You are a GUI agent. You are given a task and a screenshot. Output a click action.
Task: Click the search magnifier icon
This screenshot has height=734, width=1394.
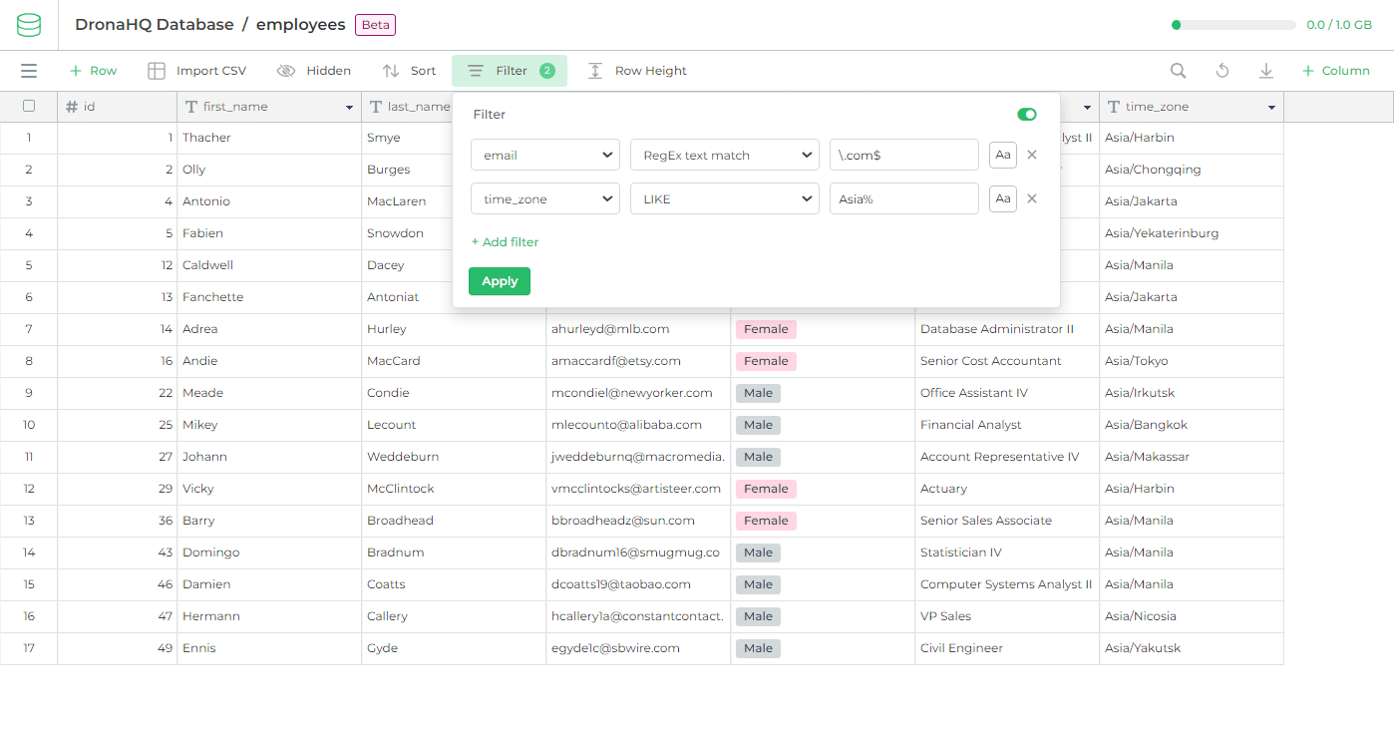pyautogui.click(x=1178, y=71)
